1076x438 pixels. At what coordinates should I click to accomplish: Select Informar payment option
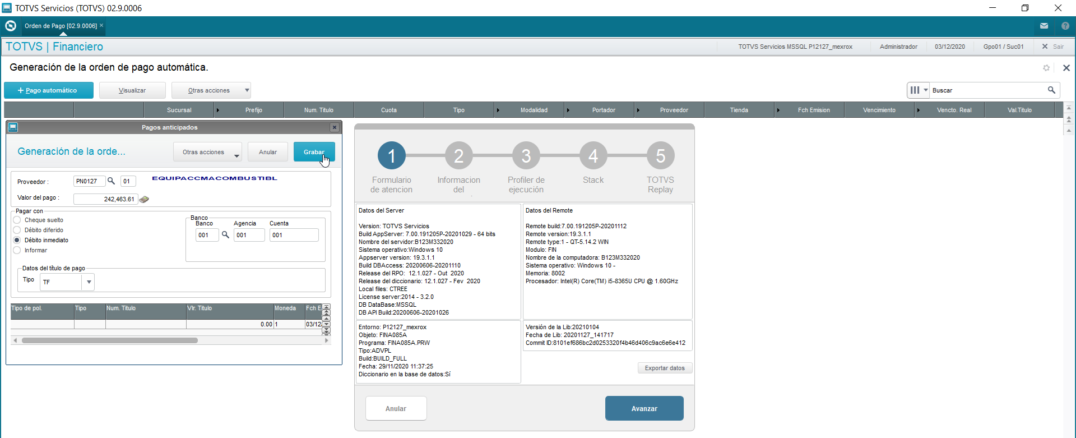point(17,250)
